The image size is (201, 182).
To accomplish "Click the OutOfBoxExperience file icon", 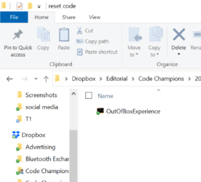I will [100, 111].
